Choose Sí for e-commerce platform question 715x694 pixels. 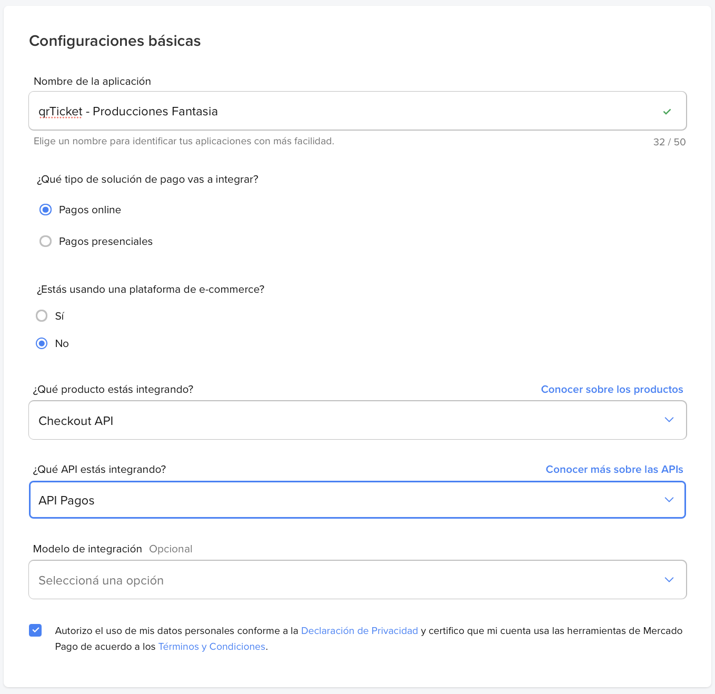pyautogui.click(x=42, y=316)
